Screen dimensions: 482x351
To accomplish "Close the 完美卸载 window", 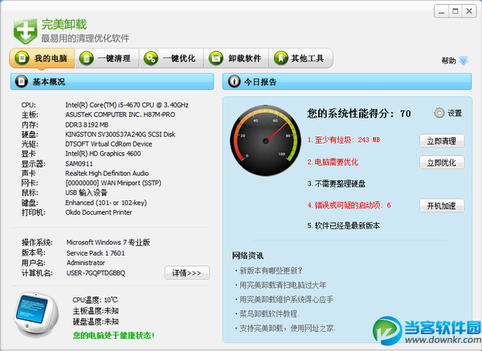I will coord(469,11).
